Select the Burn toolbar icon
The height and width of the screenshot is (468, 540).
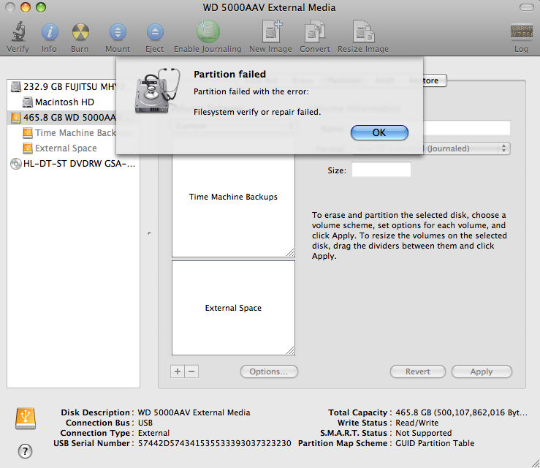coord(80,31)
